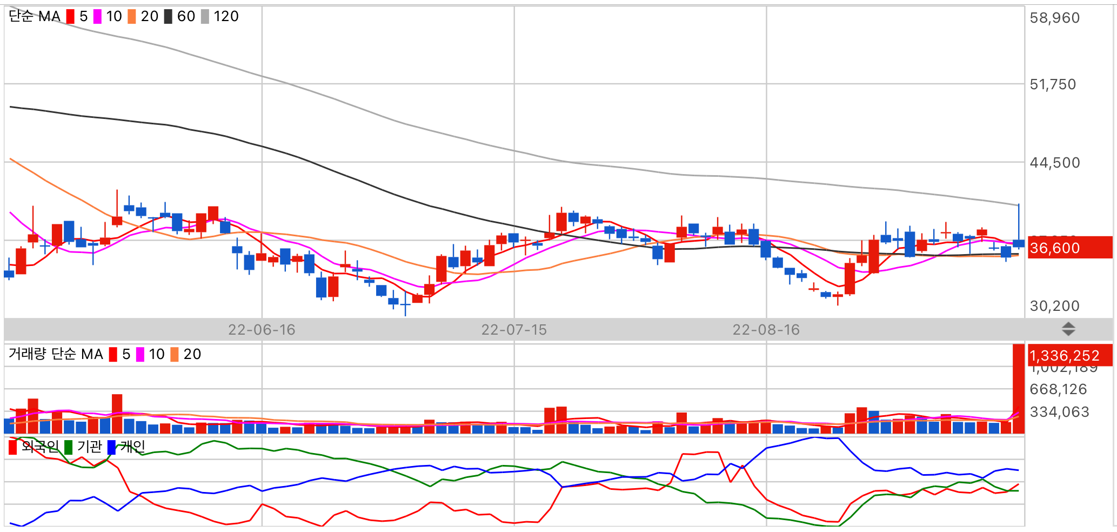The image size is (1117, 532).
Task: Click the 22-06-16 date axis label
Action: click(x=262, y=330)
